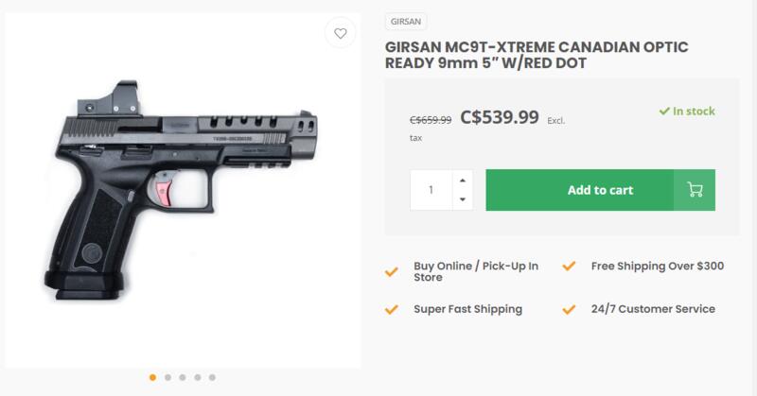Jump to the fifth carousel image dot
Viewport: 757px width, 396px height.
click(x=213, y=377)
